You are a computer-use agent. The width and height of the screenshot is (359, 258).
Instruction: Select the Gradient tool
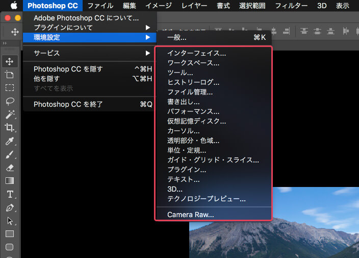click(x=9, y=181)
